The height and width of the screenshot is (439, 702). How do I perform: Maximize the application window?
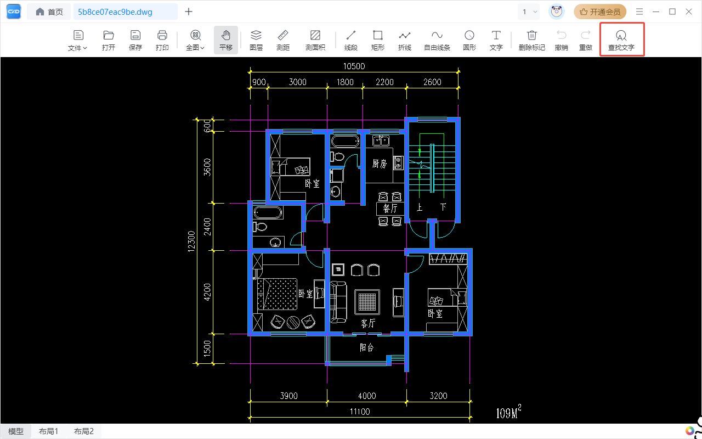point(672,12)
